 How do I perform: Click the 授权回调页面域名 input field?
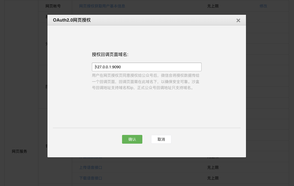(x=146, y=67)
